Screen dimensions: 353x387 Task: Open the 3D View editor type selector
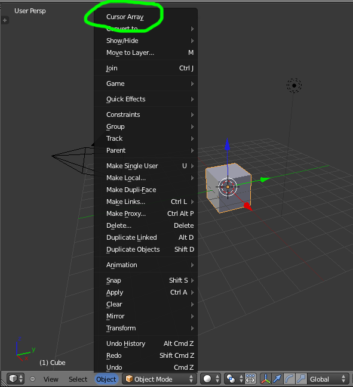16,379
